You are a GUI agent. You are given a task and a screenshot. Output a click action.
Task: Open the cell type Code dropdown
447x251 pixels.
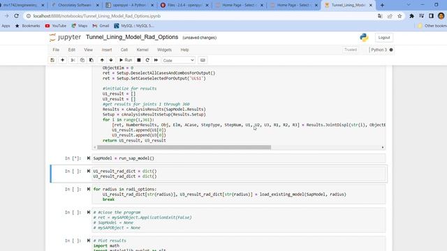179,61
